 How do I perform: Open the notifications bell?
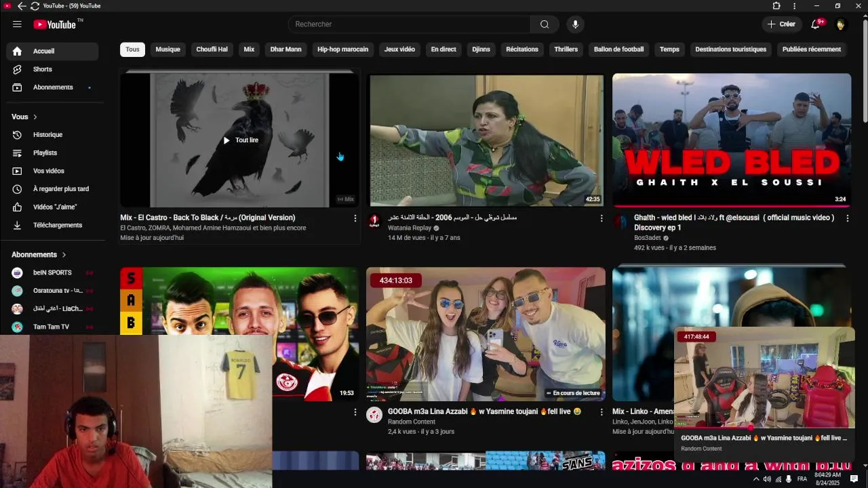click(816, 24)
